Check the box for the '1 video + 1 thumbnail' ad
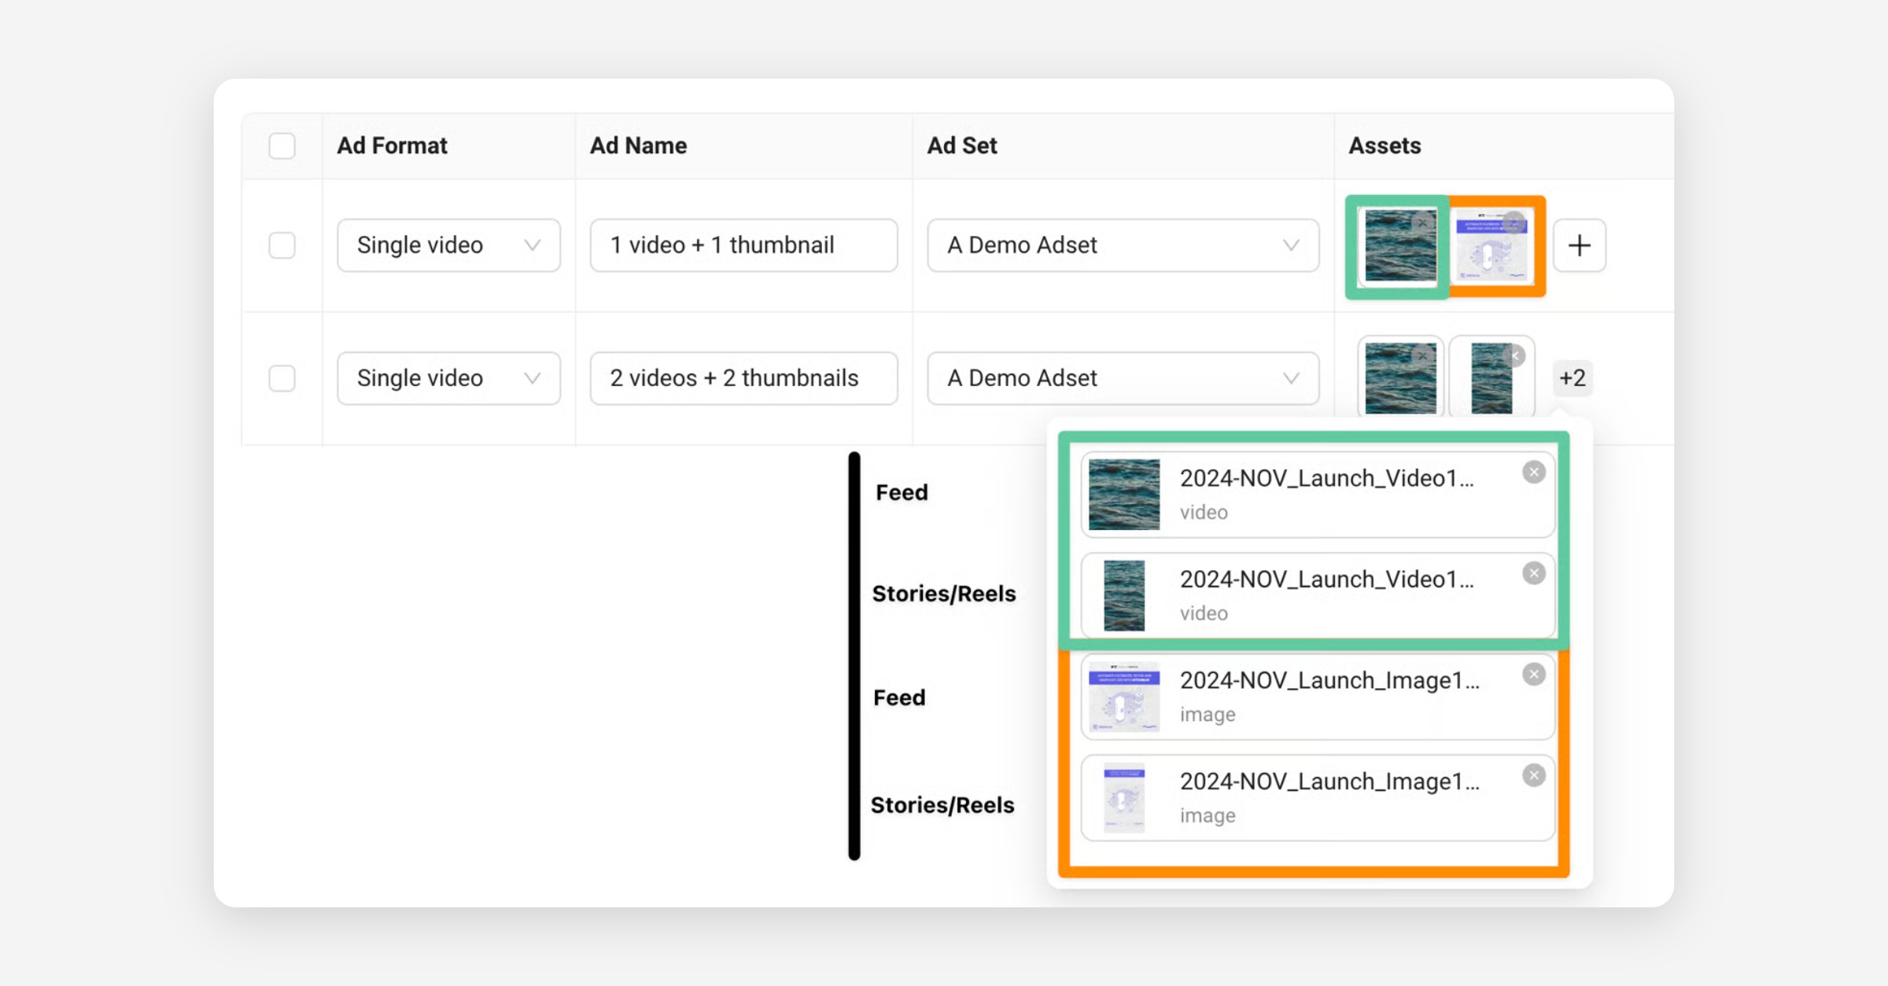The height and width of the screenshot is (986, 1888). [x=282, y=245]
